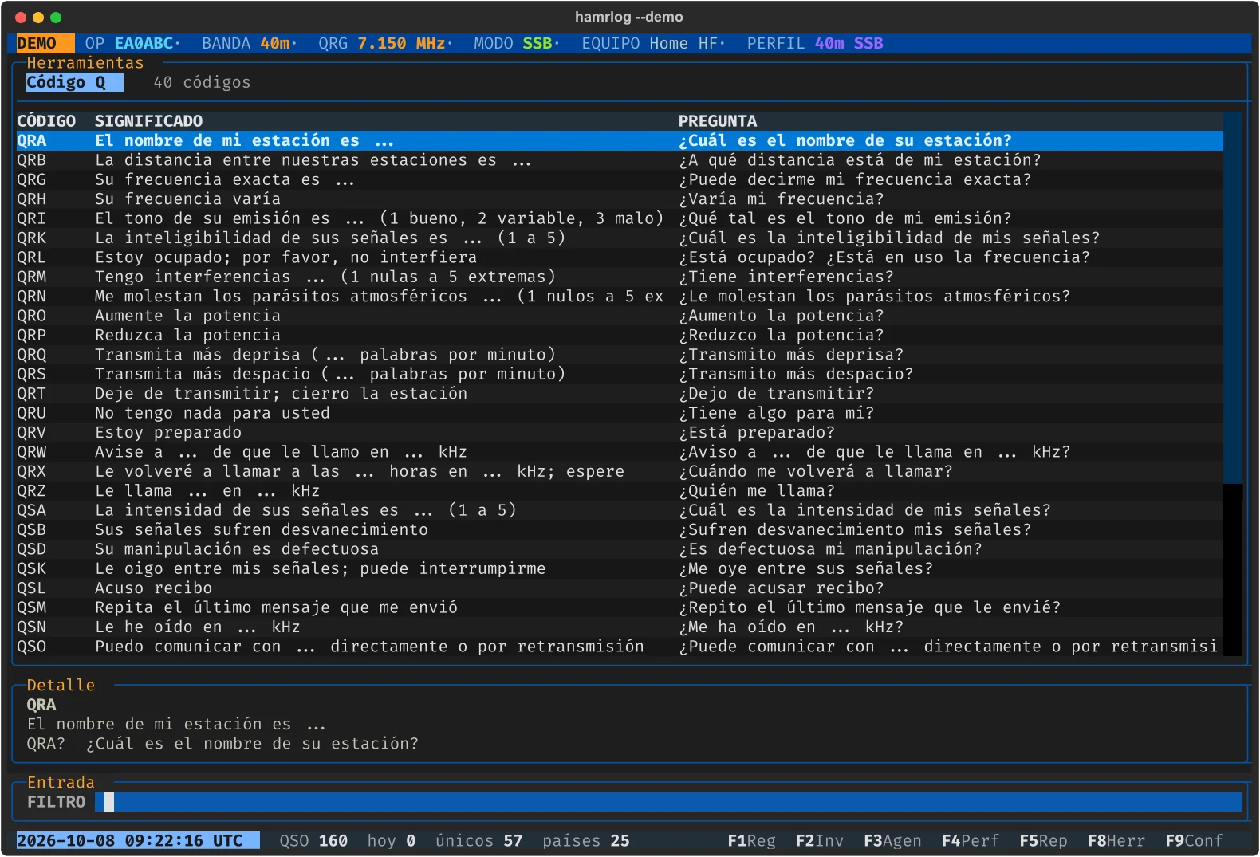Select the QSA signal strength row
Image resolution: width=1260 pixels, height=857 pixels.
[x=620, y=510]
